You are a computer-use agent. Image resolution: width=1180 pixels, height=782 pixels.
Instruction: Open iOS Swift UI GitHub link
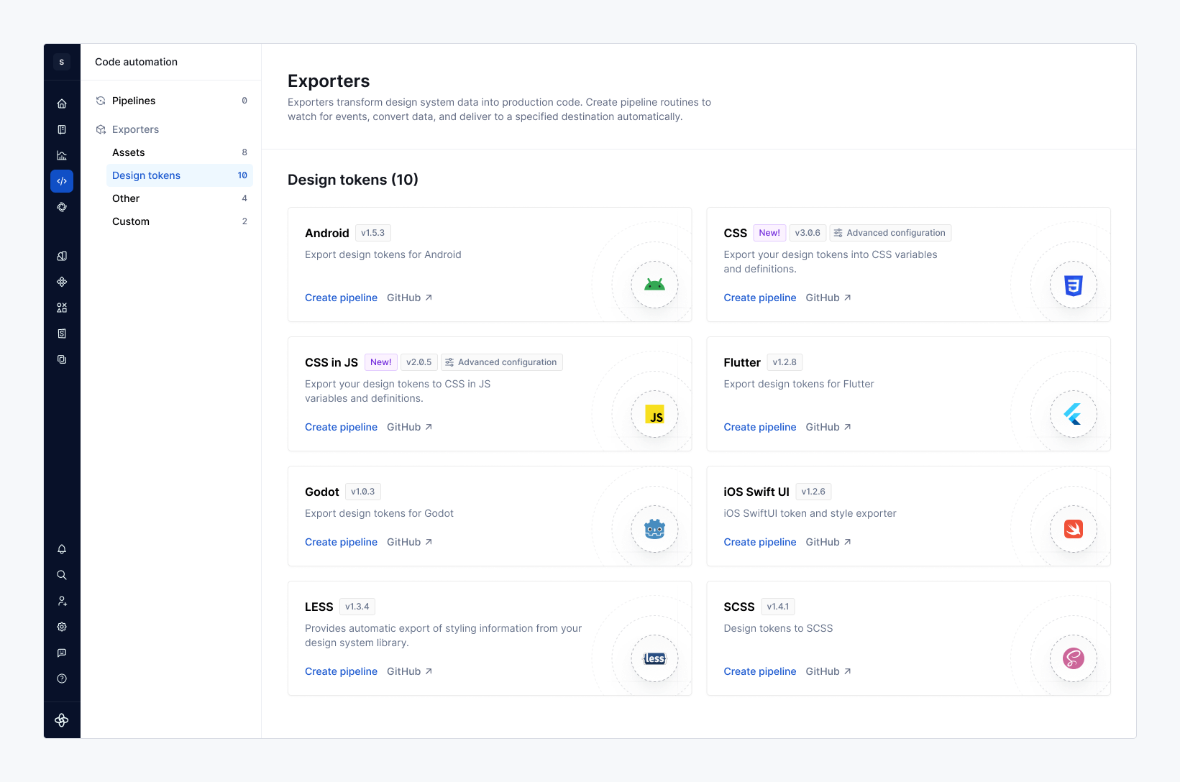(x=828, y=542)
